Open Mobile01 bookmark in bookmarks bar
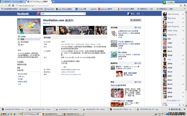 point(23,9)
